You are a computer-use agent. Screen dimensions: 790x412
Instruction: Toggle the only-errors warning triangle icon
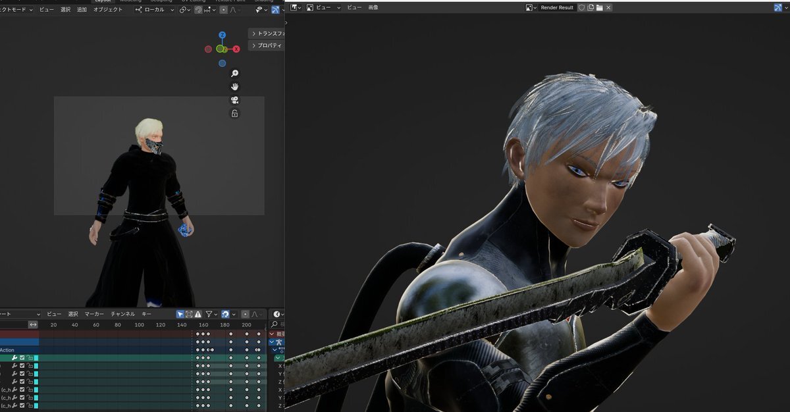pos(197,314)
